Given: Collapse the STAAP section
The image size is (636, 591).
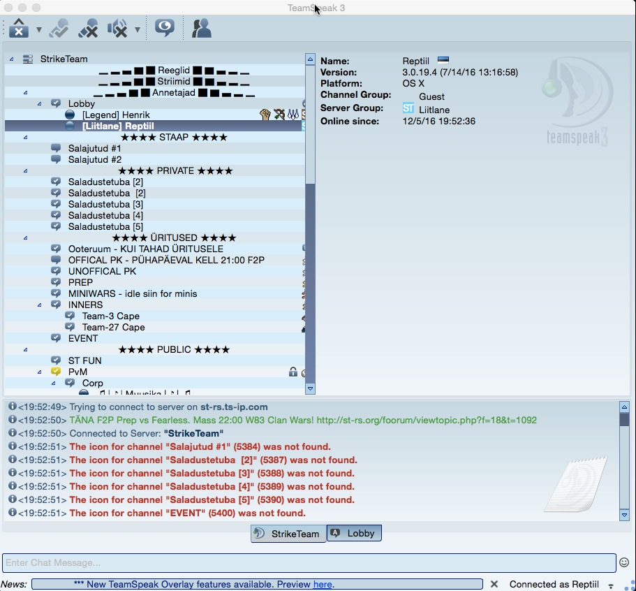Looking at the screenshot, I should coord(26,137).
